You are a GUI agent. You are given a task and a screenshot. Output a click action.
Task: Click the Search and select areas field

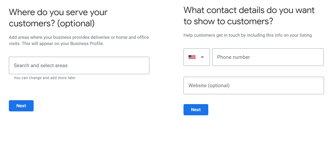point(79,65)
